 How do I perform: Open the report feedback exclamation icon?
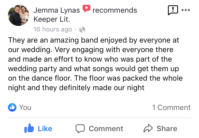coord(173,10)
